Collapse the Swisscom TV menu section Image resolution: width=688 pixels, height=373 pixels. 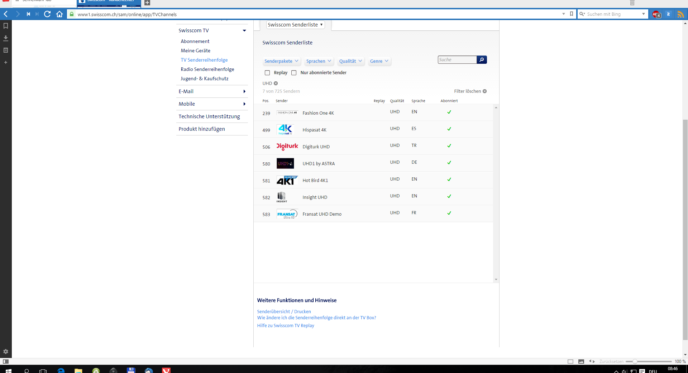pos(244,30)
